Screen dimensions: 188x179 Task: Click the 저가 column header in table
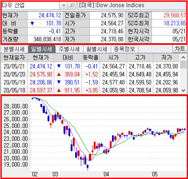[167, 58]
